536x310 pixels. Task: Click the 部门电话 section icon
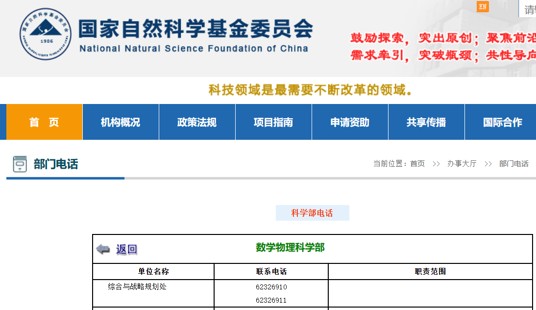(20, 164)
